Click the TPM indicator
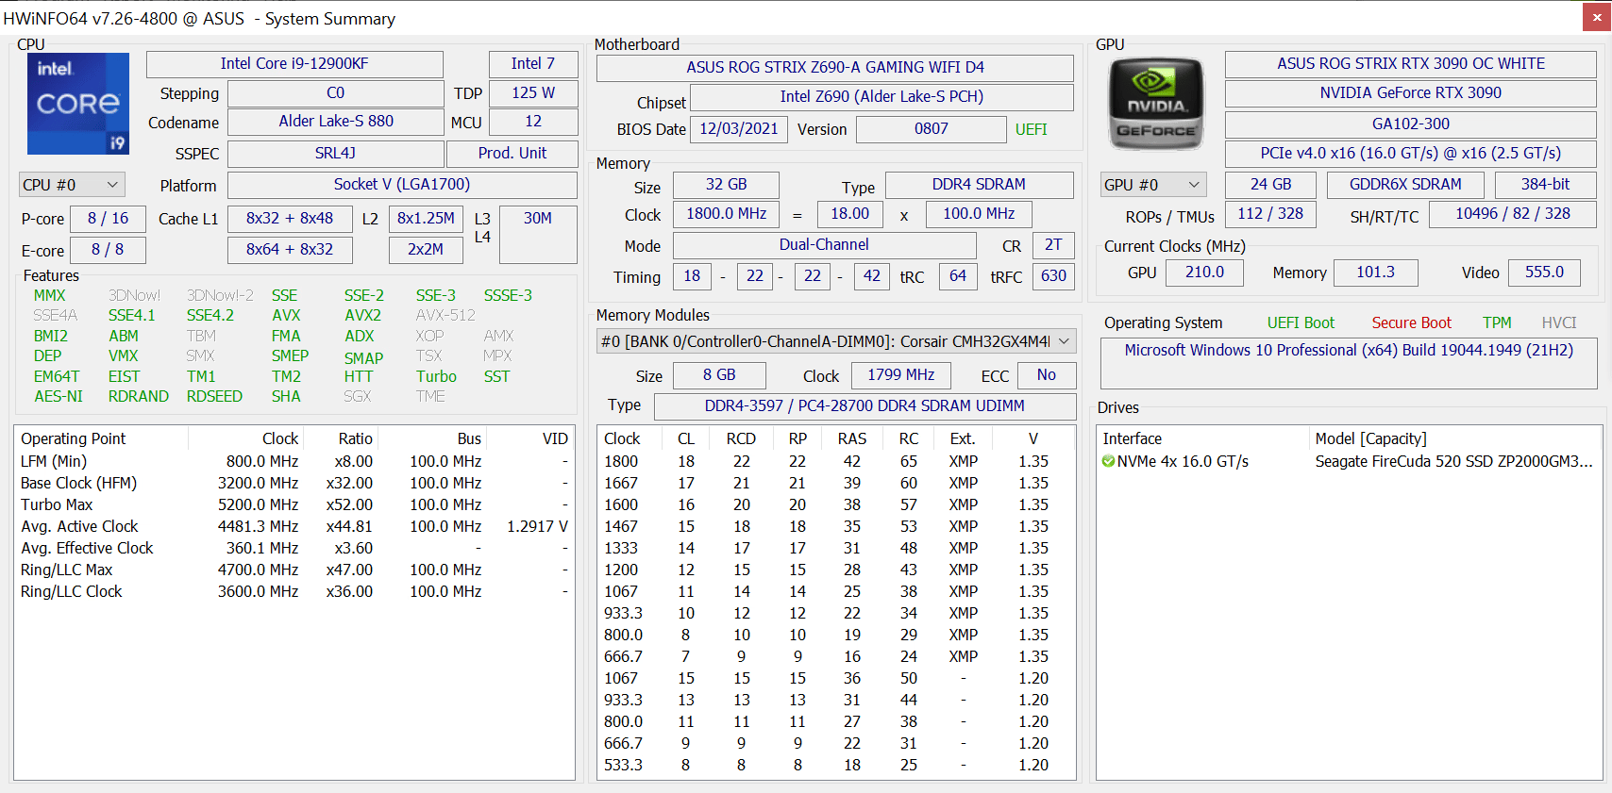This screenshot has height=793, width=1612. pyautogui.click(x=1497, y=323)
